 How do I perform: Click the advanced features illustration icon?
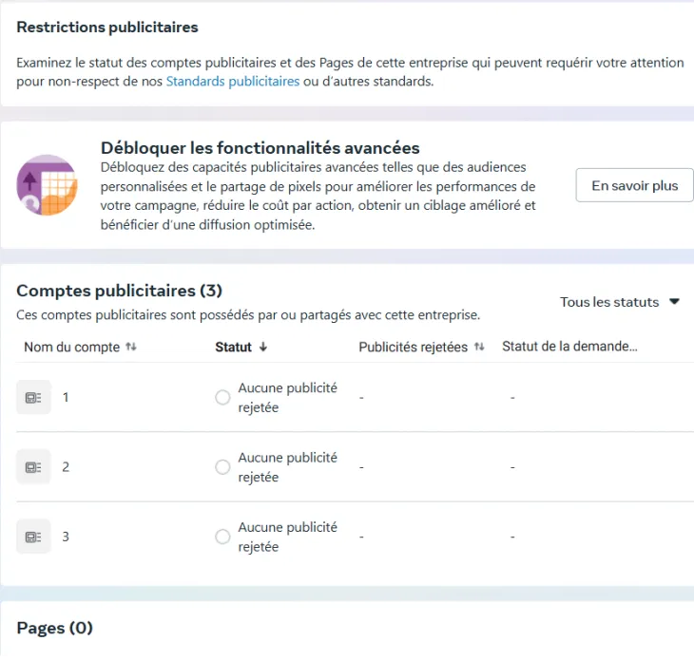click(47, 185)
